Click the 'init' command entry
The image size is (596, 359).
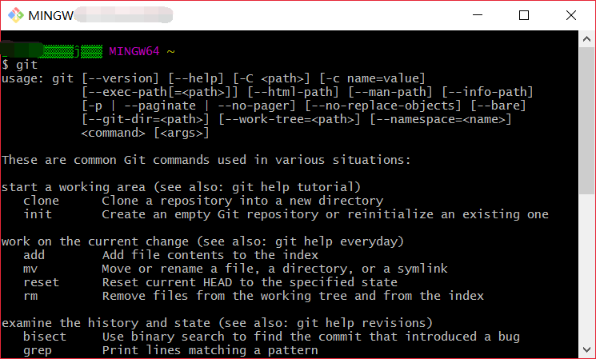pos(38,214)
